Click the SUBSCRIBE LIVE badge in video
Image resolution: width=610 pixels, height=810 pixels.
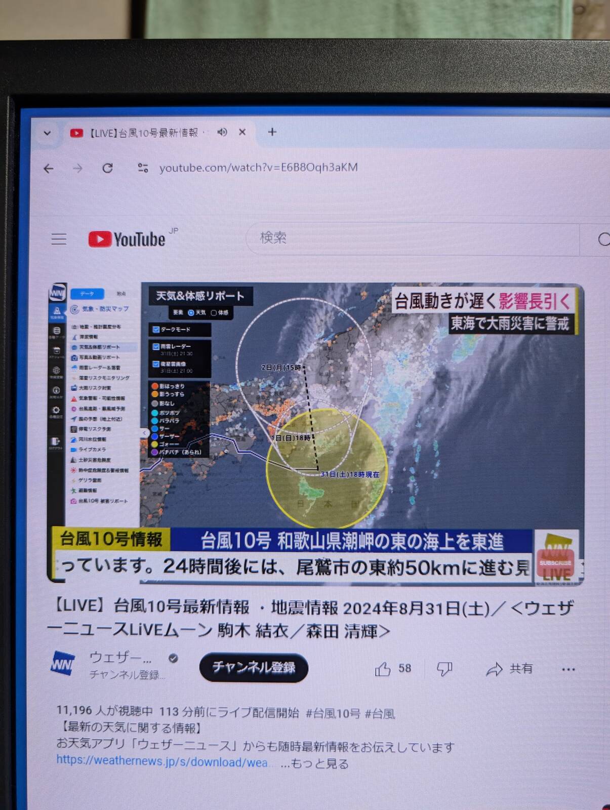(x=556, y=557)
